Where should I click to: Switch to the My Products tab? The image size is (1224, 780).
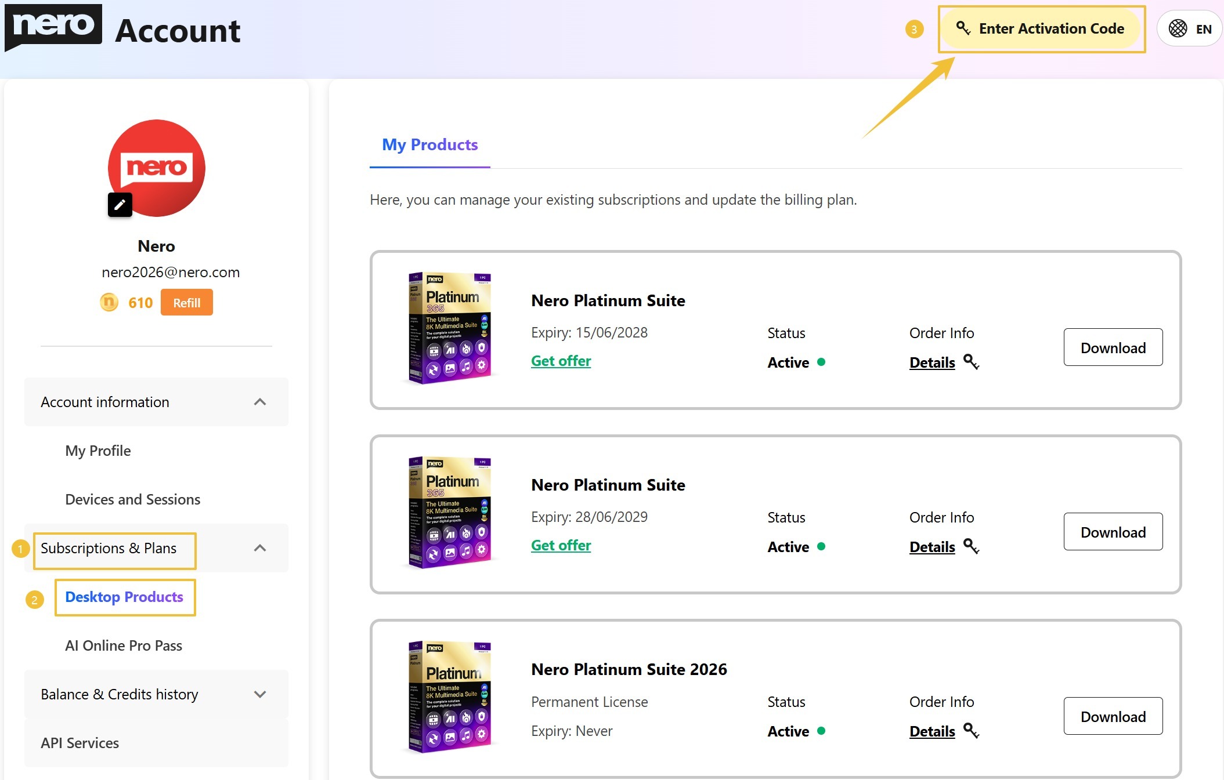(x=430, y=144)
